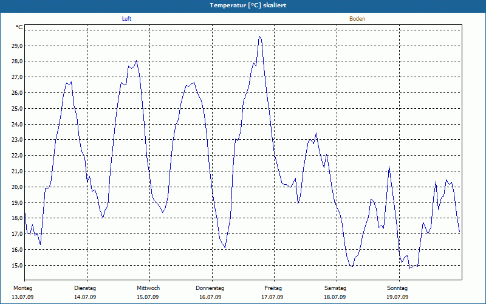The height and width of the screenshot is (304, 486).
Task: Select the 28,0 y-axis label
Action: (x=17, y=61)
